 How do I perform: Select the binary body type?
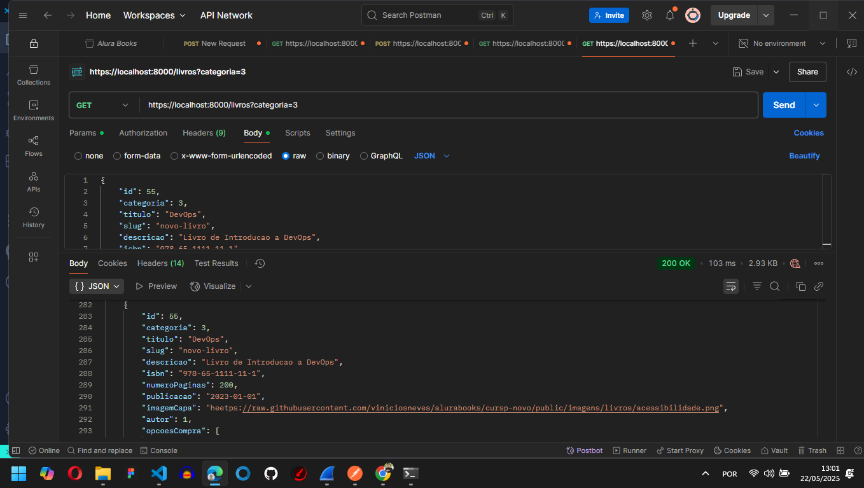[333, 156]
